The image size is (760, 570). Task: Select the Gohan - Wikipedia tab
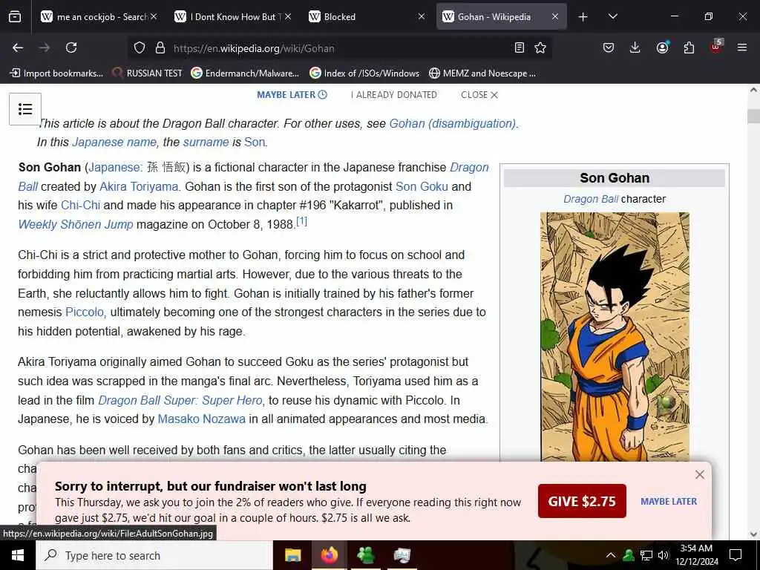(x=494, y=17)
